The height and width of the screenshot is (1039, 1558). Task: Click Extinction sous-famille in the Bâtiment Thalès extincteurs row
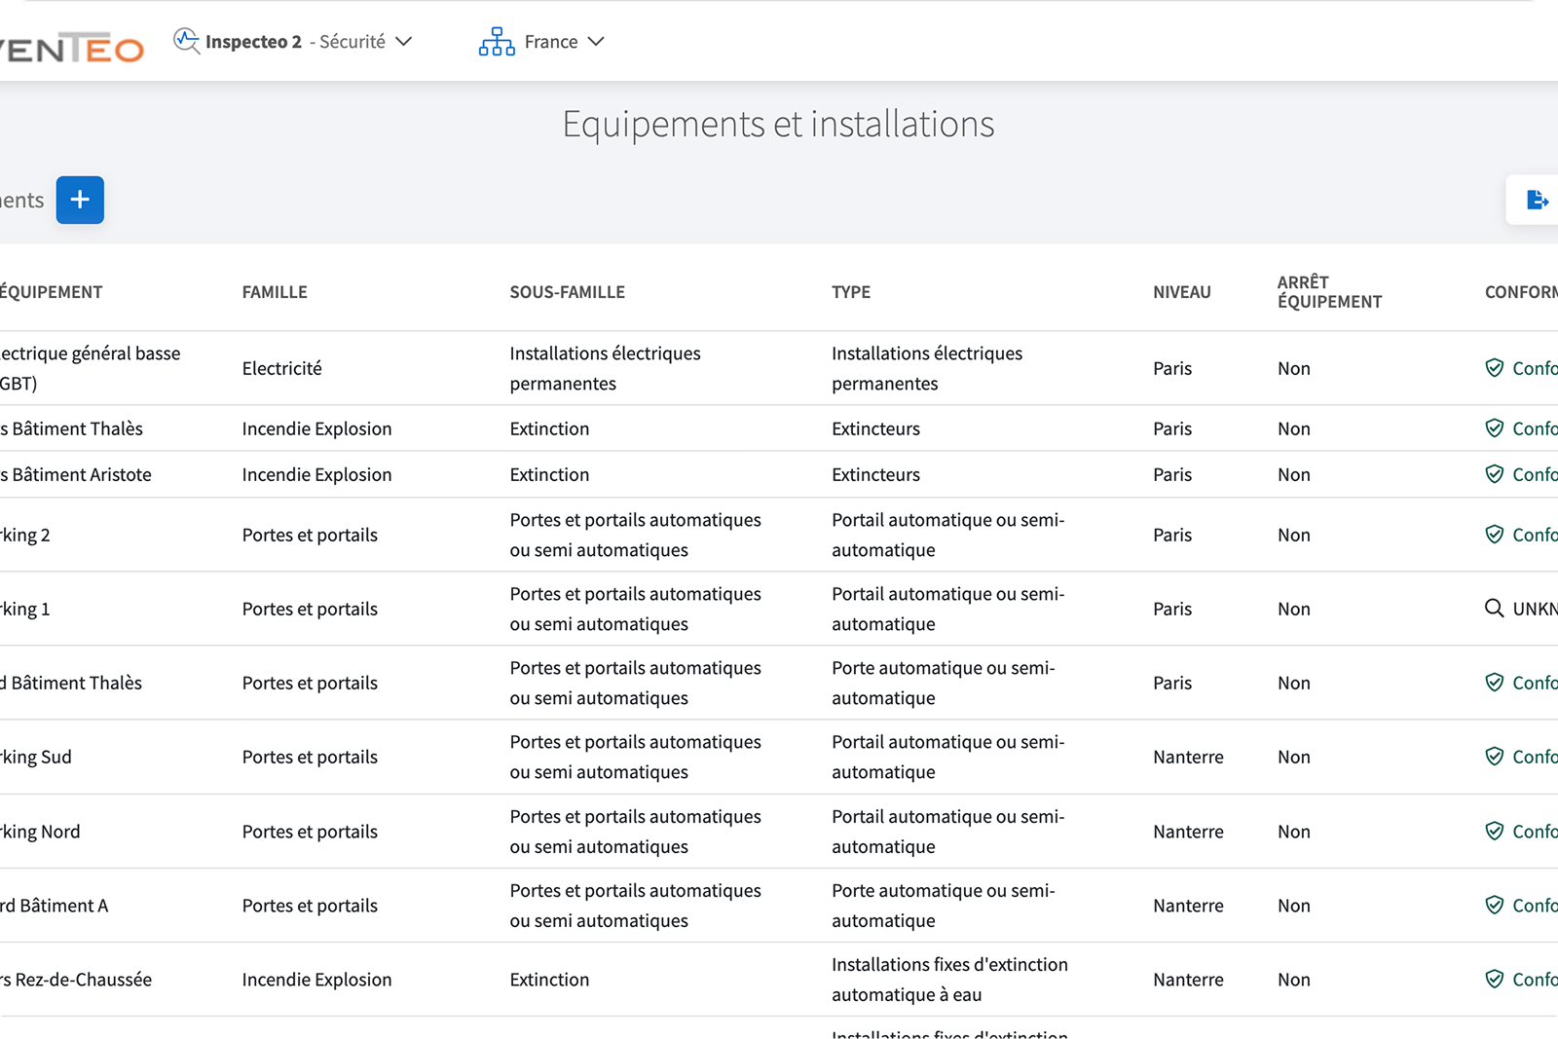tap(549, 428)
